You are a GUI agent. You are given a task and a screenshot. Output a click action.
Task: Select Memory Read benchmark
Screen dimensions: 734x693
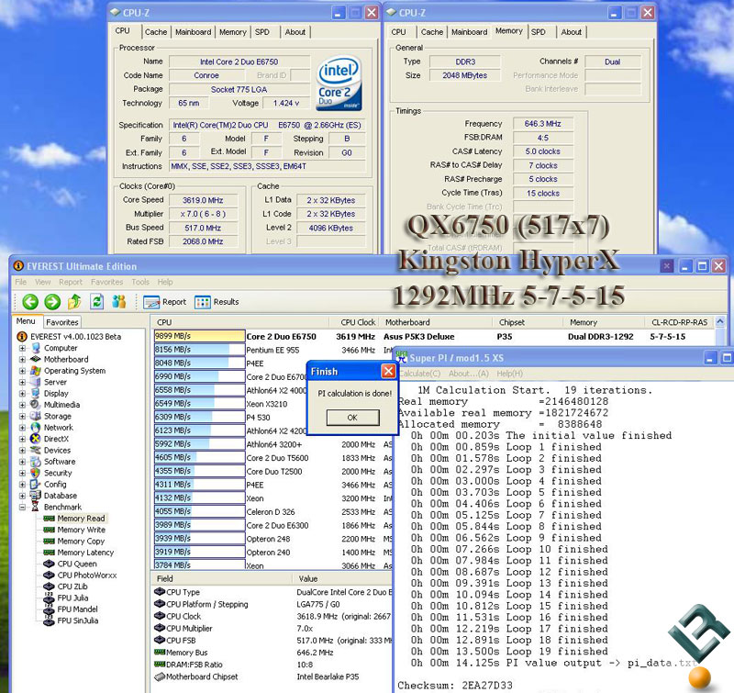point(81,519)
